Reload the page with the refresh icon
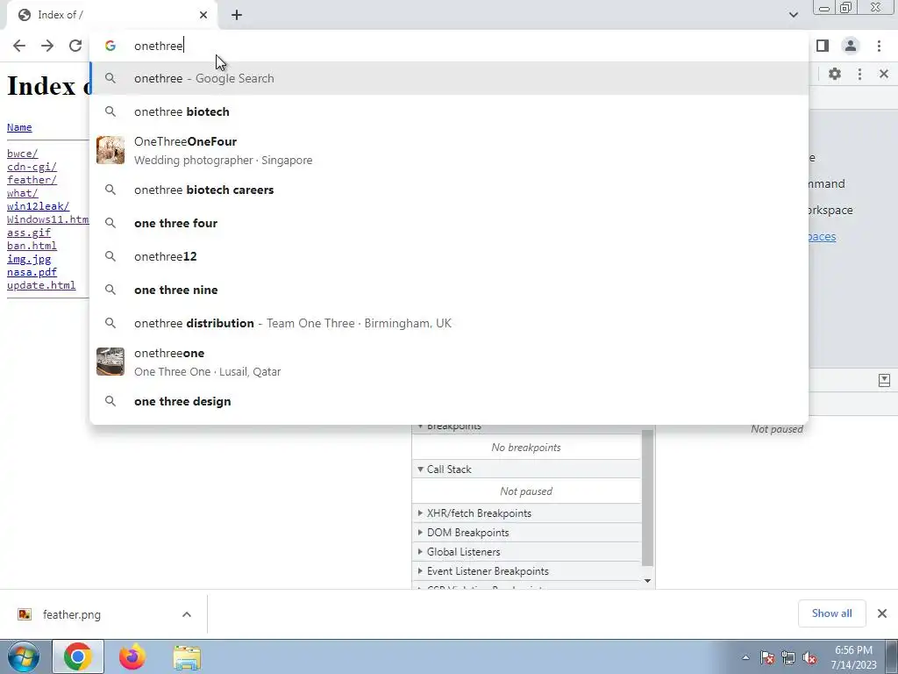Image resolution: width=898 pixels, height=674 pixels. point(75,46)
